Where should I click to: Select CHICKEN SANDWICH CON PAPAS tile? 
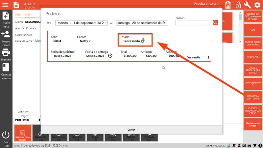click(253, 111)
